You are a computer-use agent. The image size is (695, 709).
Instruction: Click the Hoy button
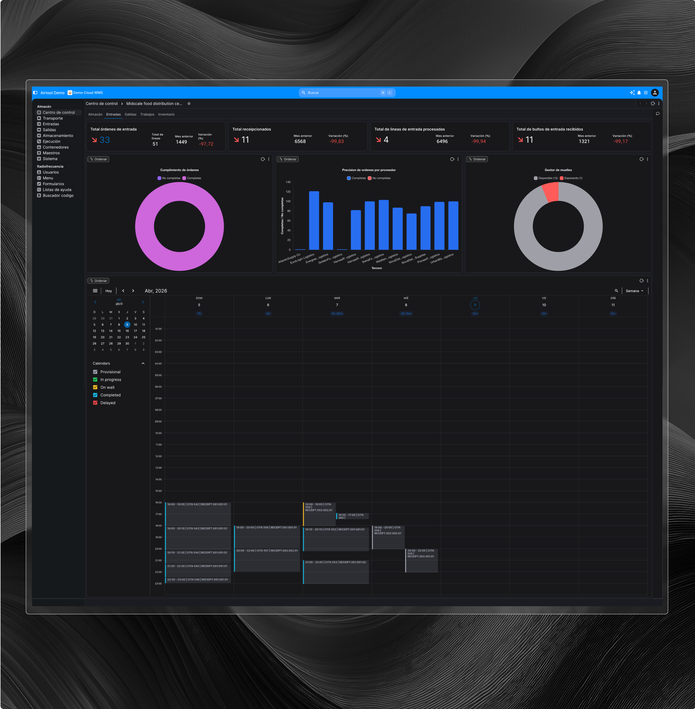[108, 291]
